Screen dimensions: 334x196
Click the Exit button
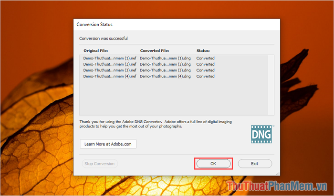255,164
